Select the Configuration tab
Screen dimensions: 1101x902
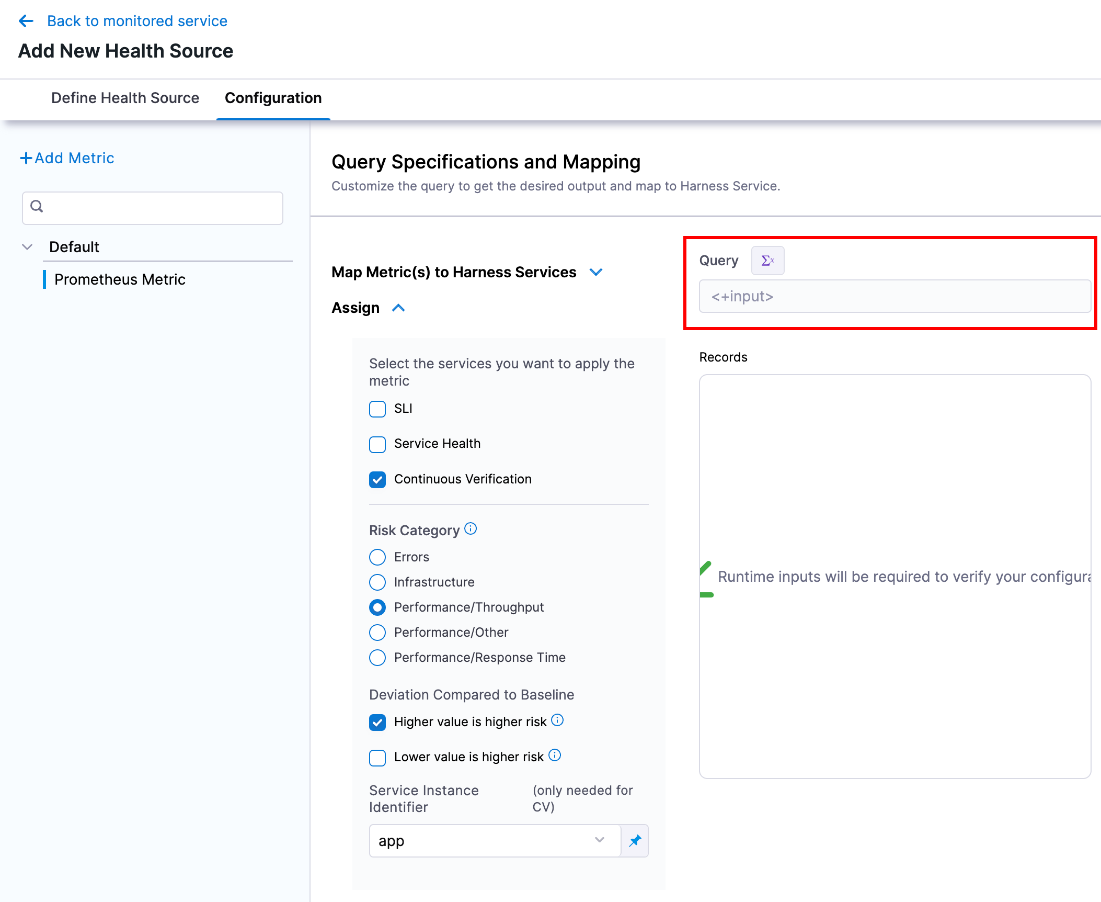click(x=273, y=98)
